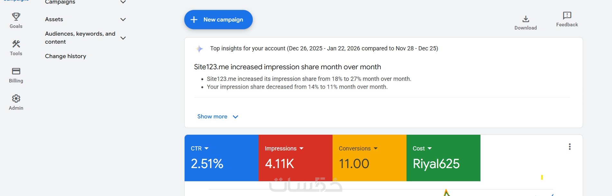Viewport: 612px width, 196px height.
Task: Click the Feedback speech bubble icon
Action: [x=567, y=15]
